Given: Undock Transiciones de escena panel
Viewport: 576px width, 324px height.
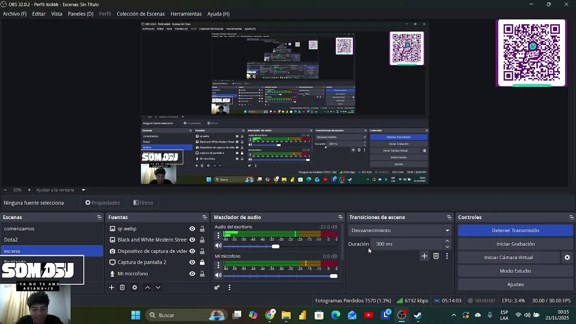Looking at the screenshot, I should pyautogui.click(x=449, y=217).
